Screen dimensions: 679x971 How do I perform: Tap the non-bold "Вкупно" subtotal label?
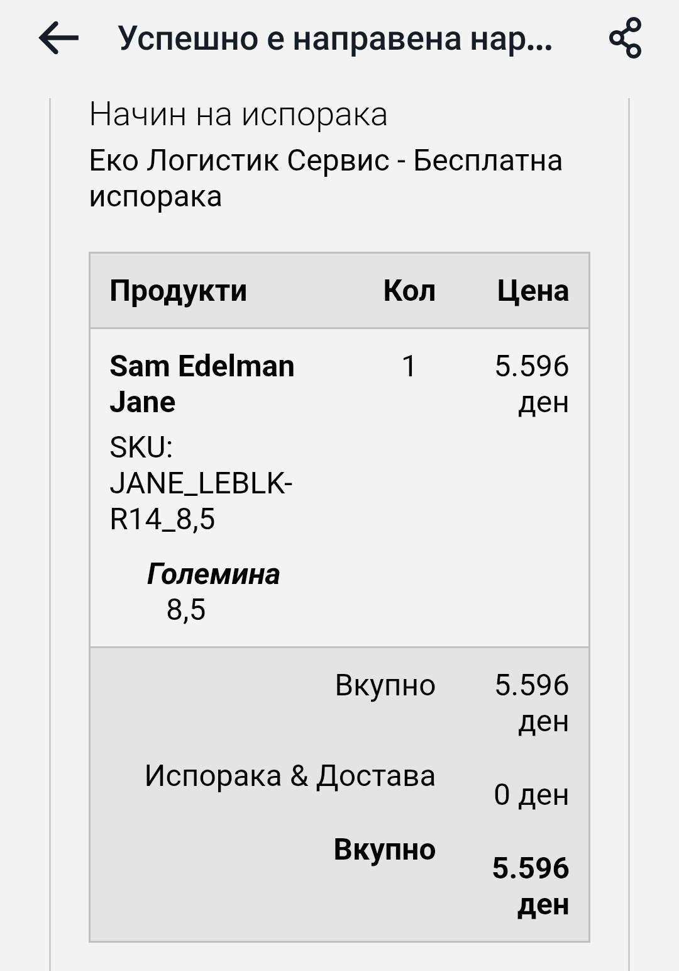point(385,685)
